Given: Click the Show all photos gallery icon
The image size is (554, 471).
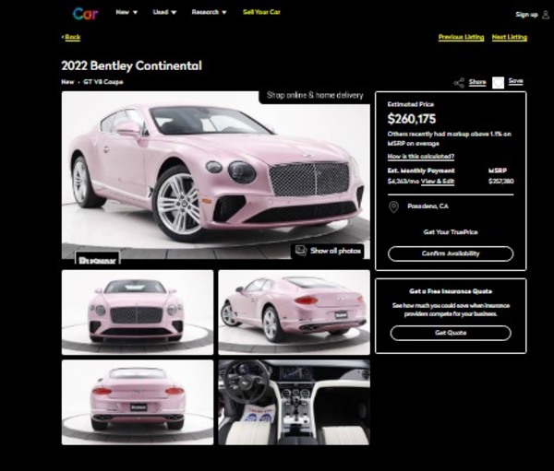Looking at the screenshot, I should click(x=300, y=250).
